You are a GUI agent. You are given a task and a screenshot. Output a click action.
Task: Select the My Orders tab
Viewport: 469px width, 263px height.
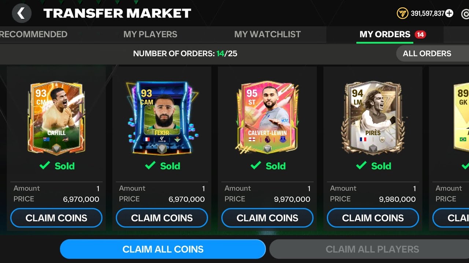(385, 34)
